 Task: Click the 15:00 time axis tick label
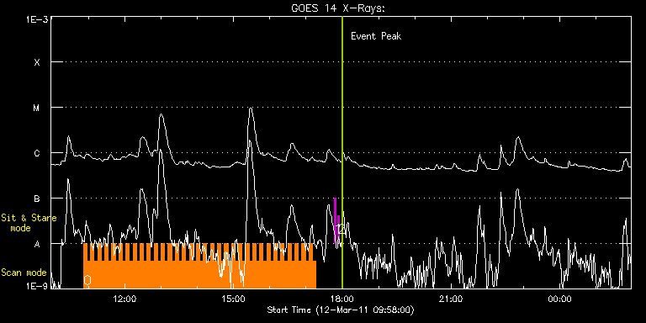234,299
